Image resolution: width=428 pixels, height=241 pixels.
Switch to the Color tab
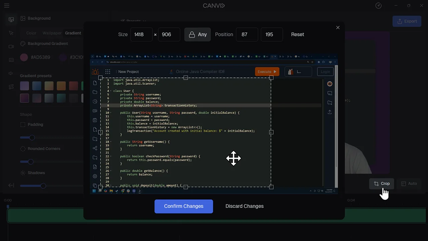pos(31,33)
